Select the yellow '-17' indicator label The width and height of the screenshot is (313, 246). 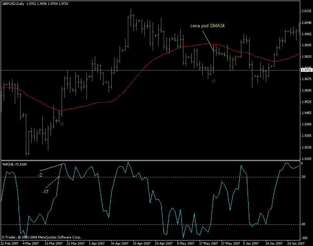[45, 192]
